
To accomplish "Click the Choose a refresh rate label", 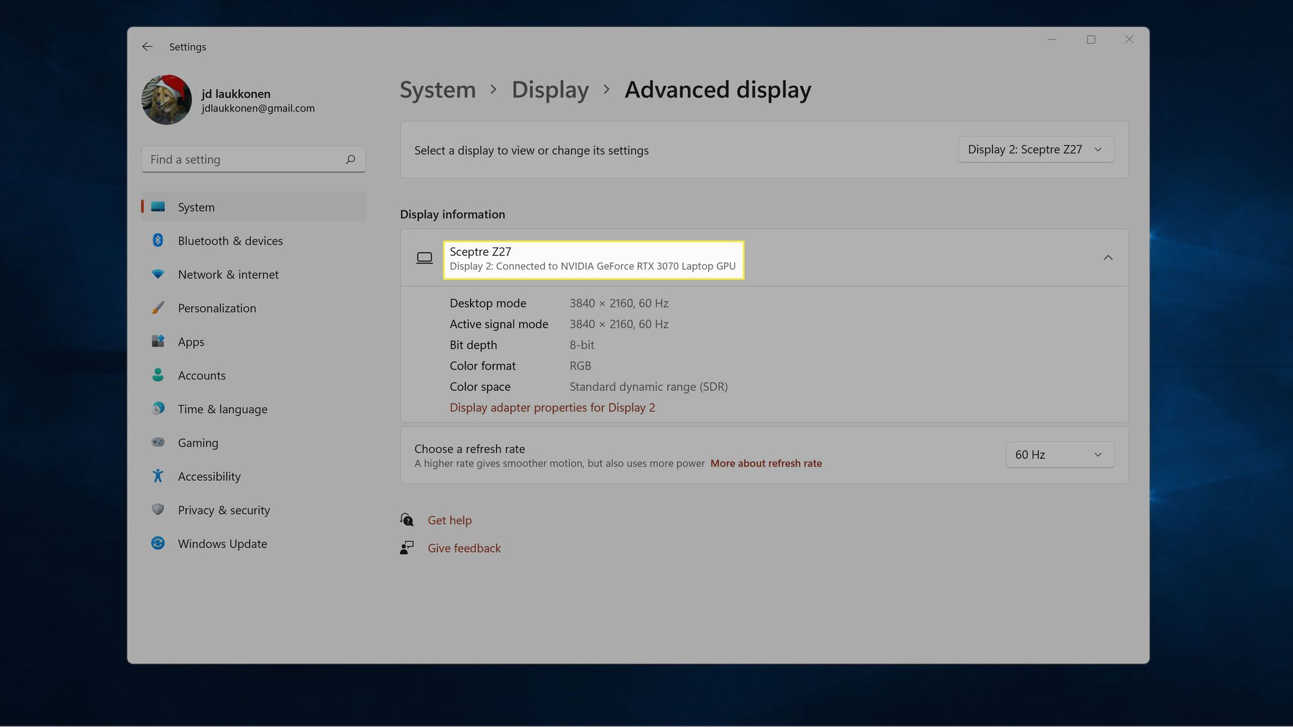I will pyautogui.click(x=469, y=448).
